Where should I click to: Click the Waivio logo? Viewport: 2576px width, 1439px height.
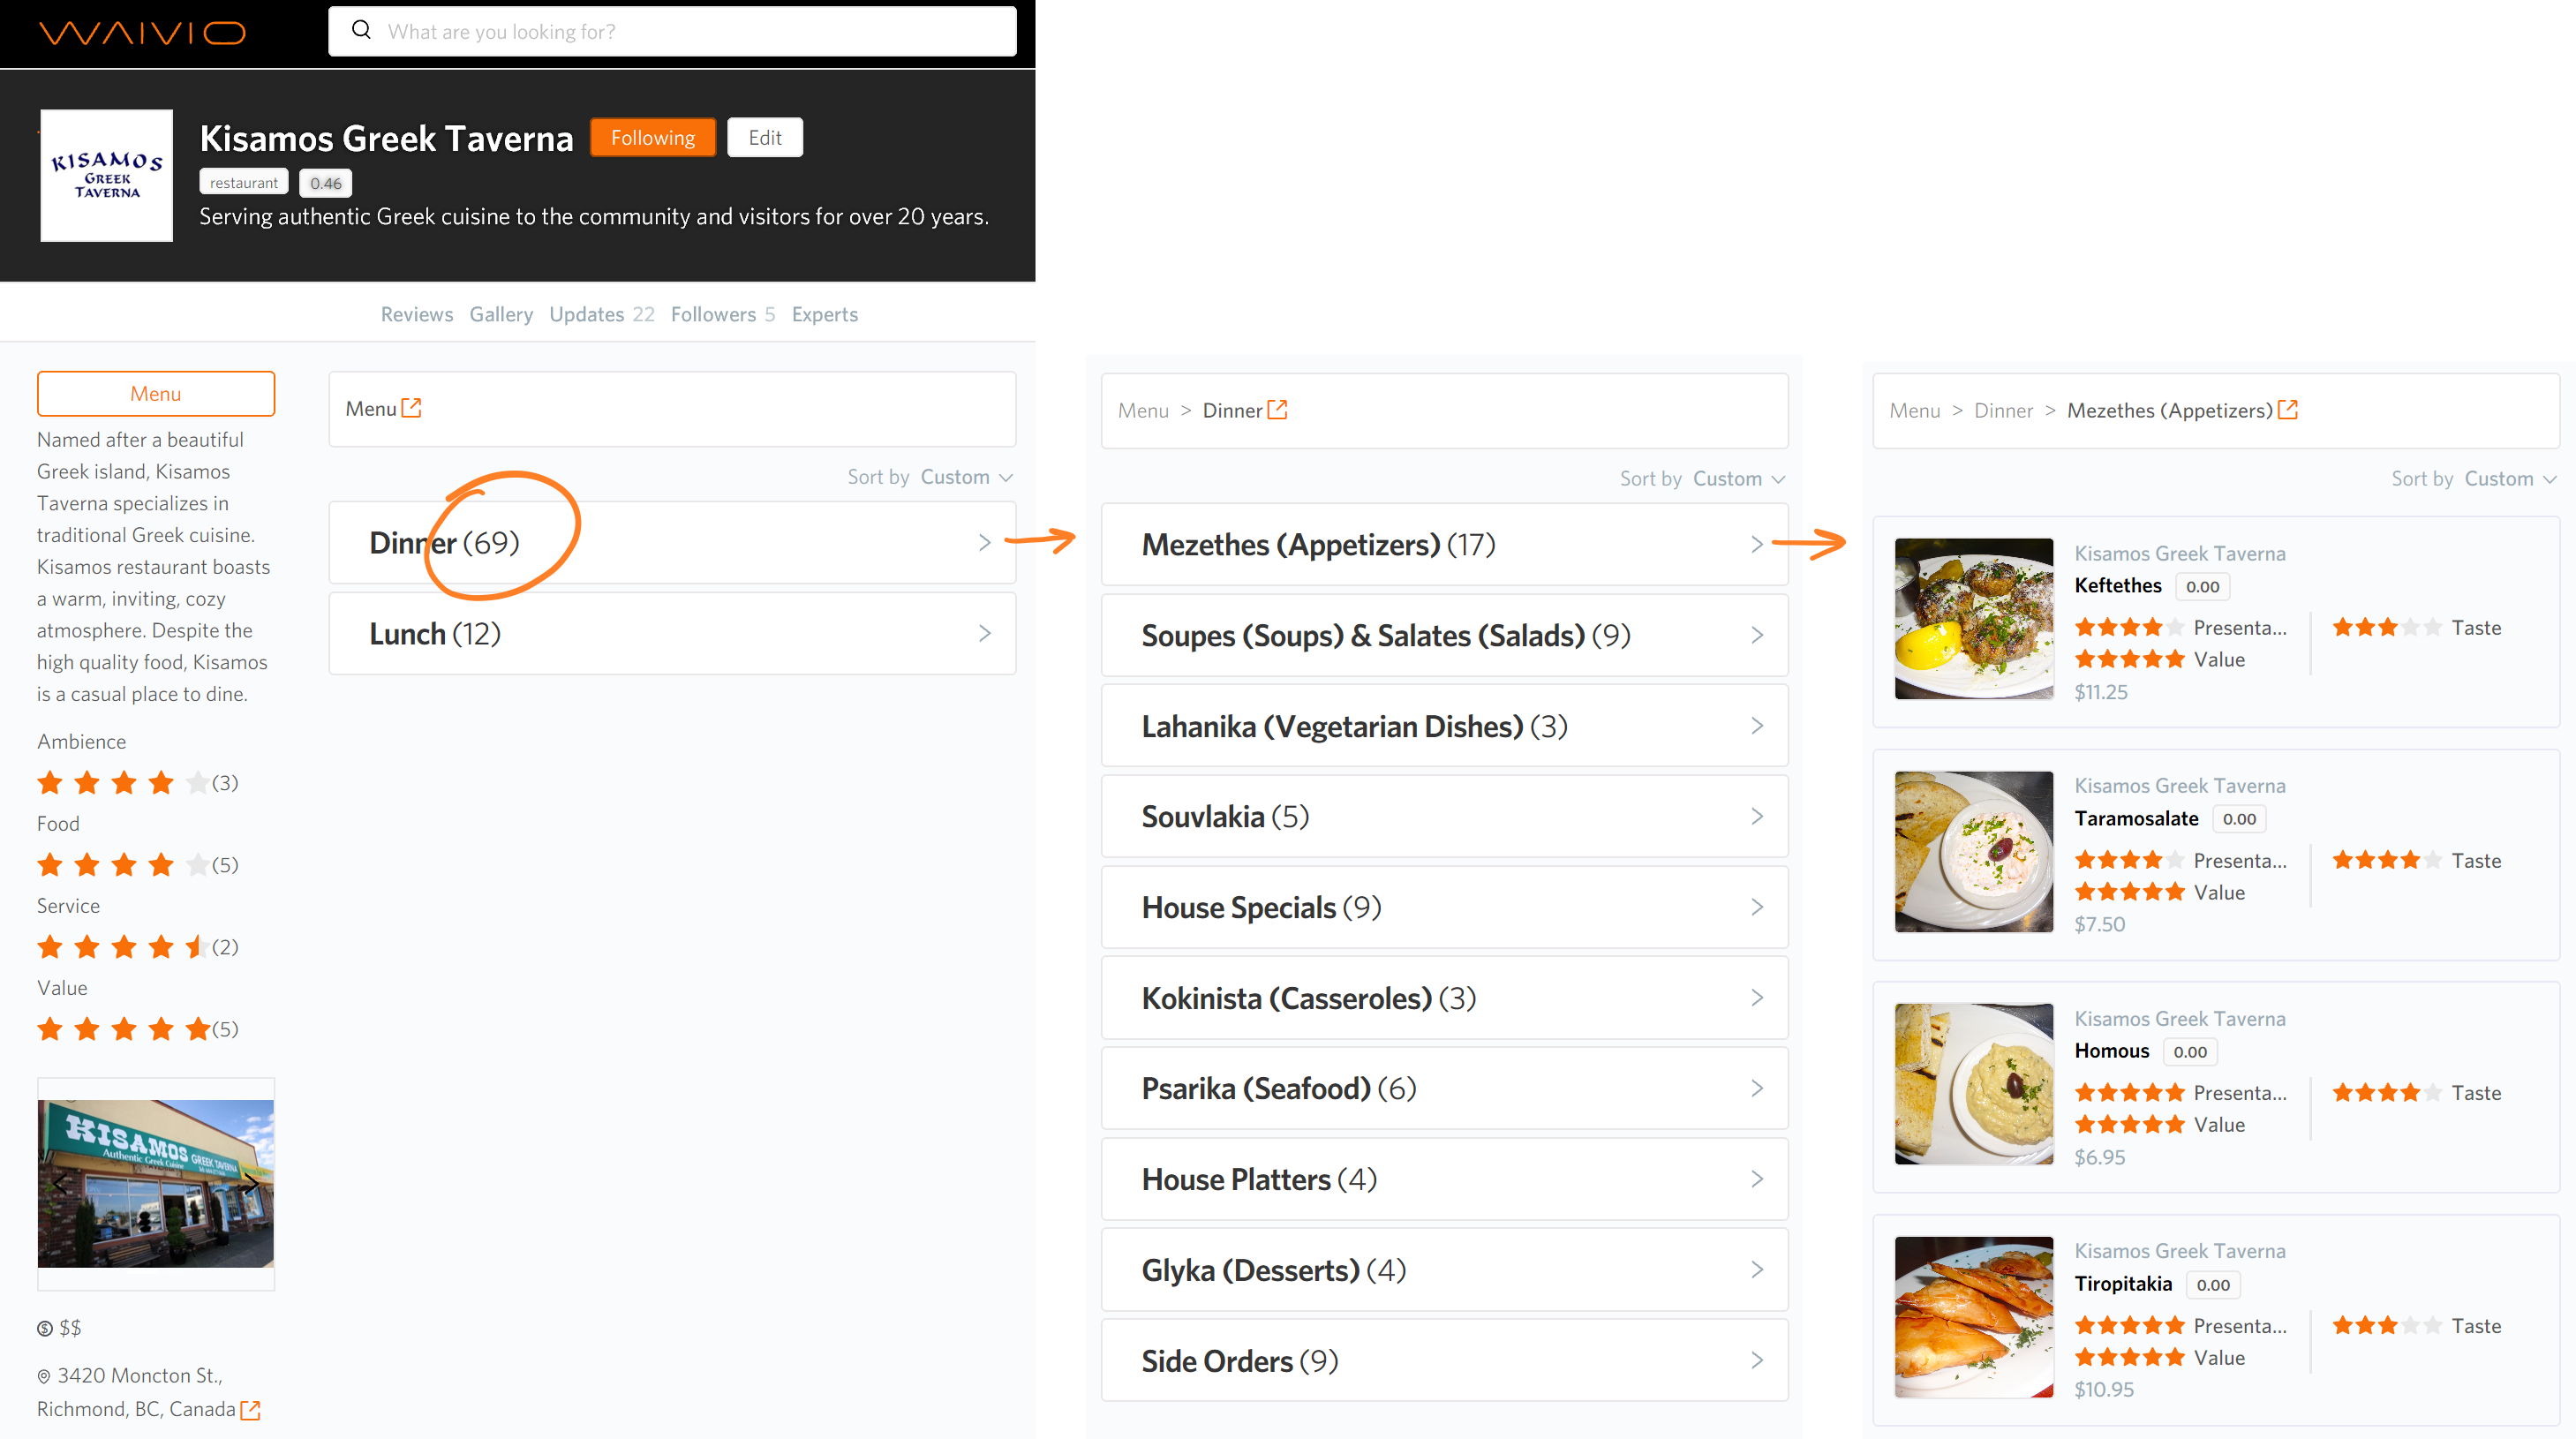(141, 33)
